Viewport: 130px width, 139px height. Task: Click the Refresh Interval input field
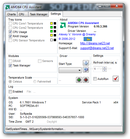[98, 69]
